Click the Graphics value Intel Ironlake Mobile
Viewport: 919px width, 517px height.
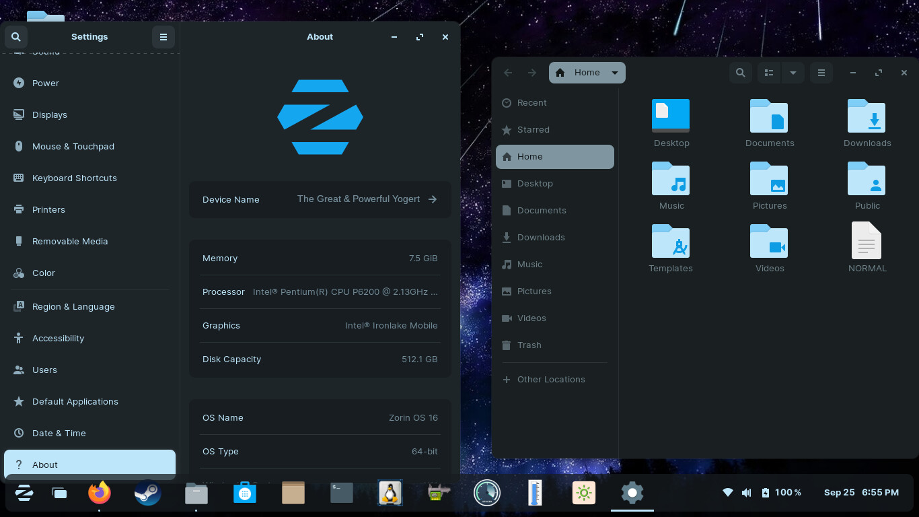[x=392, y=326]
